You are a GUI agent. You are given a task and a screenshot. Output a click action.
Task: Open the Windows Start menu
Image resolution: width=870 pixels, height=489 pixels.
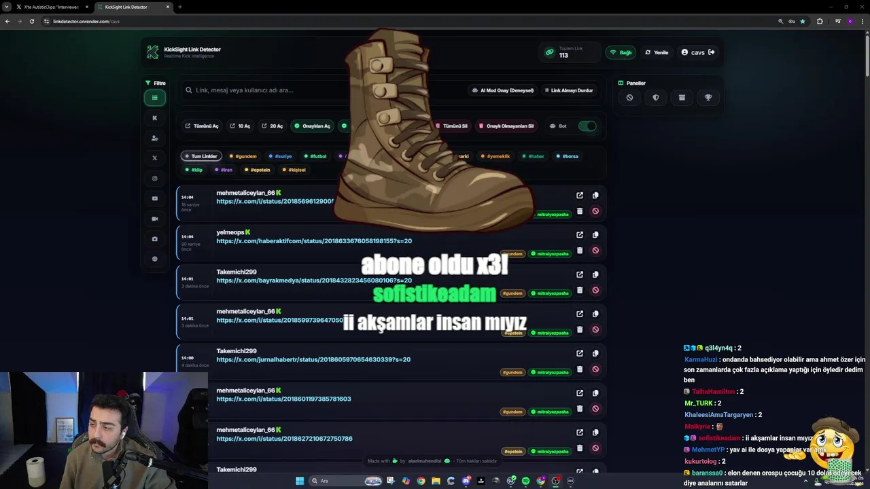point(300,481)
